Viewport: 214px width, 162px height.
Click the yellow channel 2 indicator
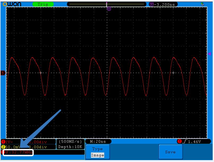pyautogui.click(x=3, y=147)
